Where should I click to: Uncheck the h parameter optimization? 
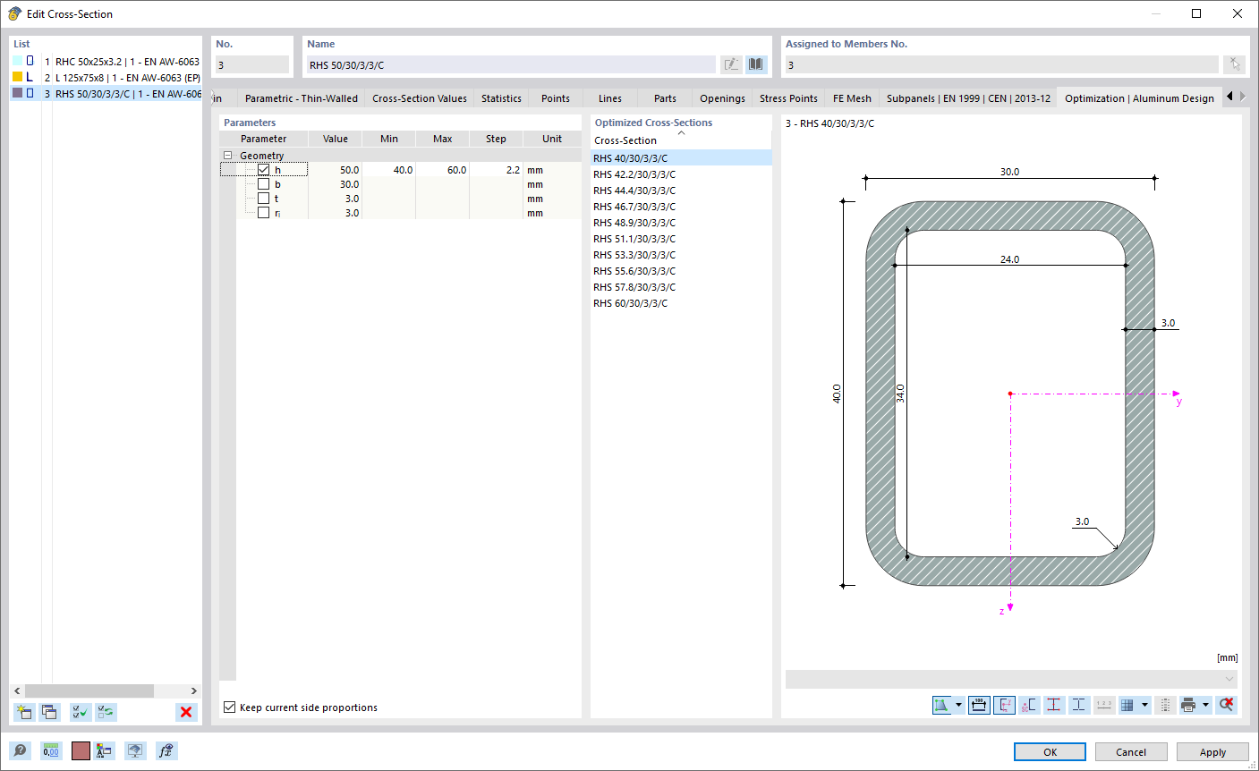[263, 170]
